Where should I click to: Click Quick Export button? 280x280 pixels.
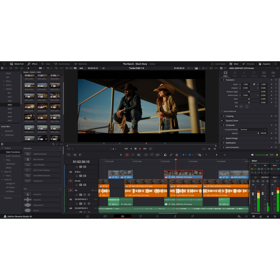218,64
